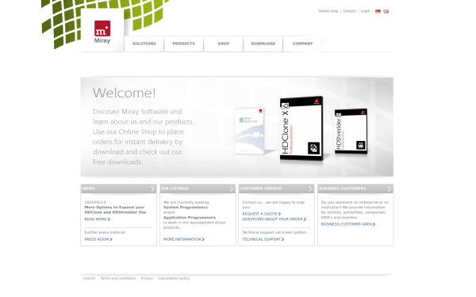Follow the READ MORE news link

tap(97, 219)
